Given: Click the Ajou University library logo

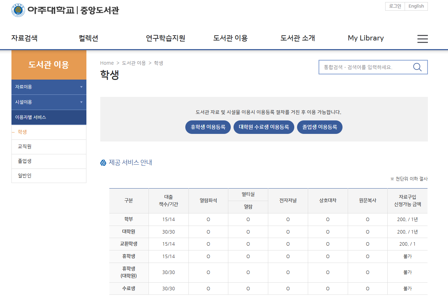Looking at the screenshot, I should (x=65, y=10).
